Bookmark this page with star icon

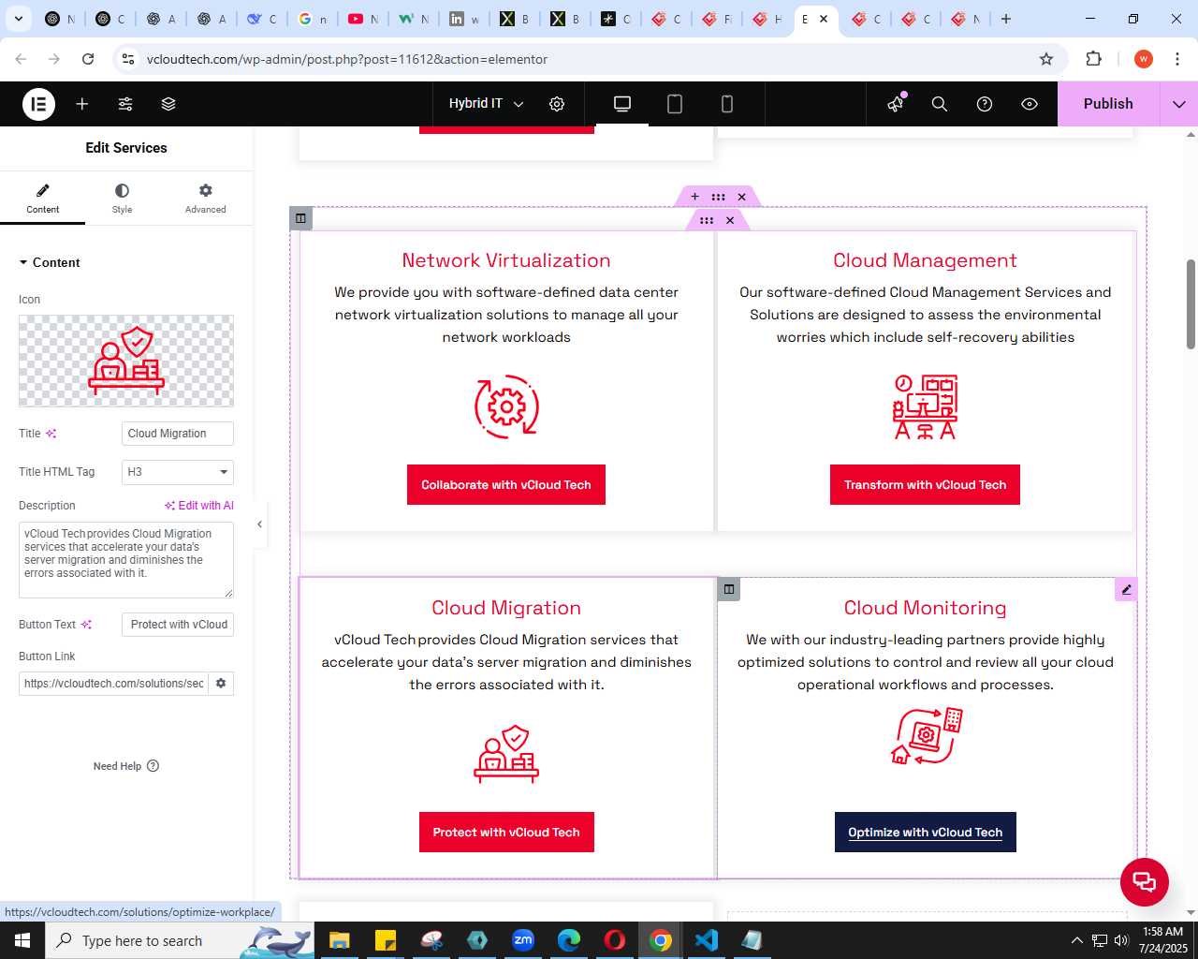click(1046, 59)
